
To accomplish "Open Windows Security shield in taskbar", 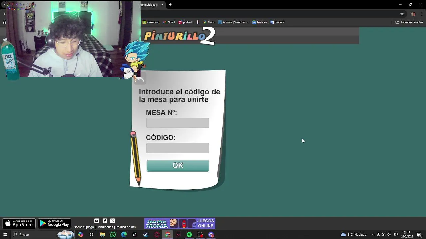I will [x=92, y=235].
